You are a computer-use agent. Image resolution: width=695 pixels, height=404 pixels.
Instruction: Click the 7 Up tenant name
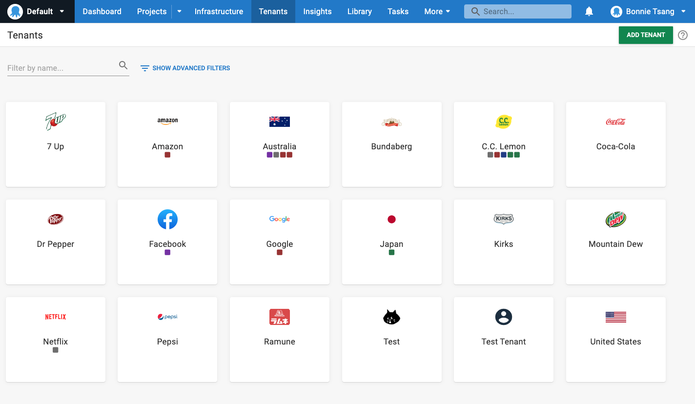point(56,146)
